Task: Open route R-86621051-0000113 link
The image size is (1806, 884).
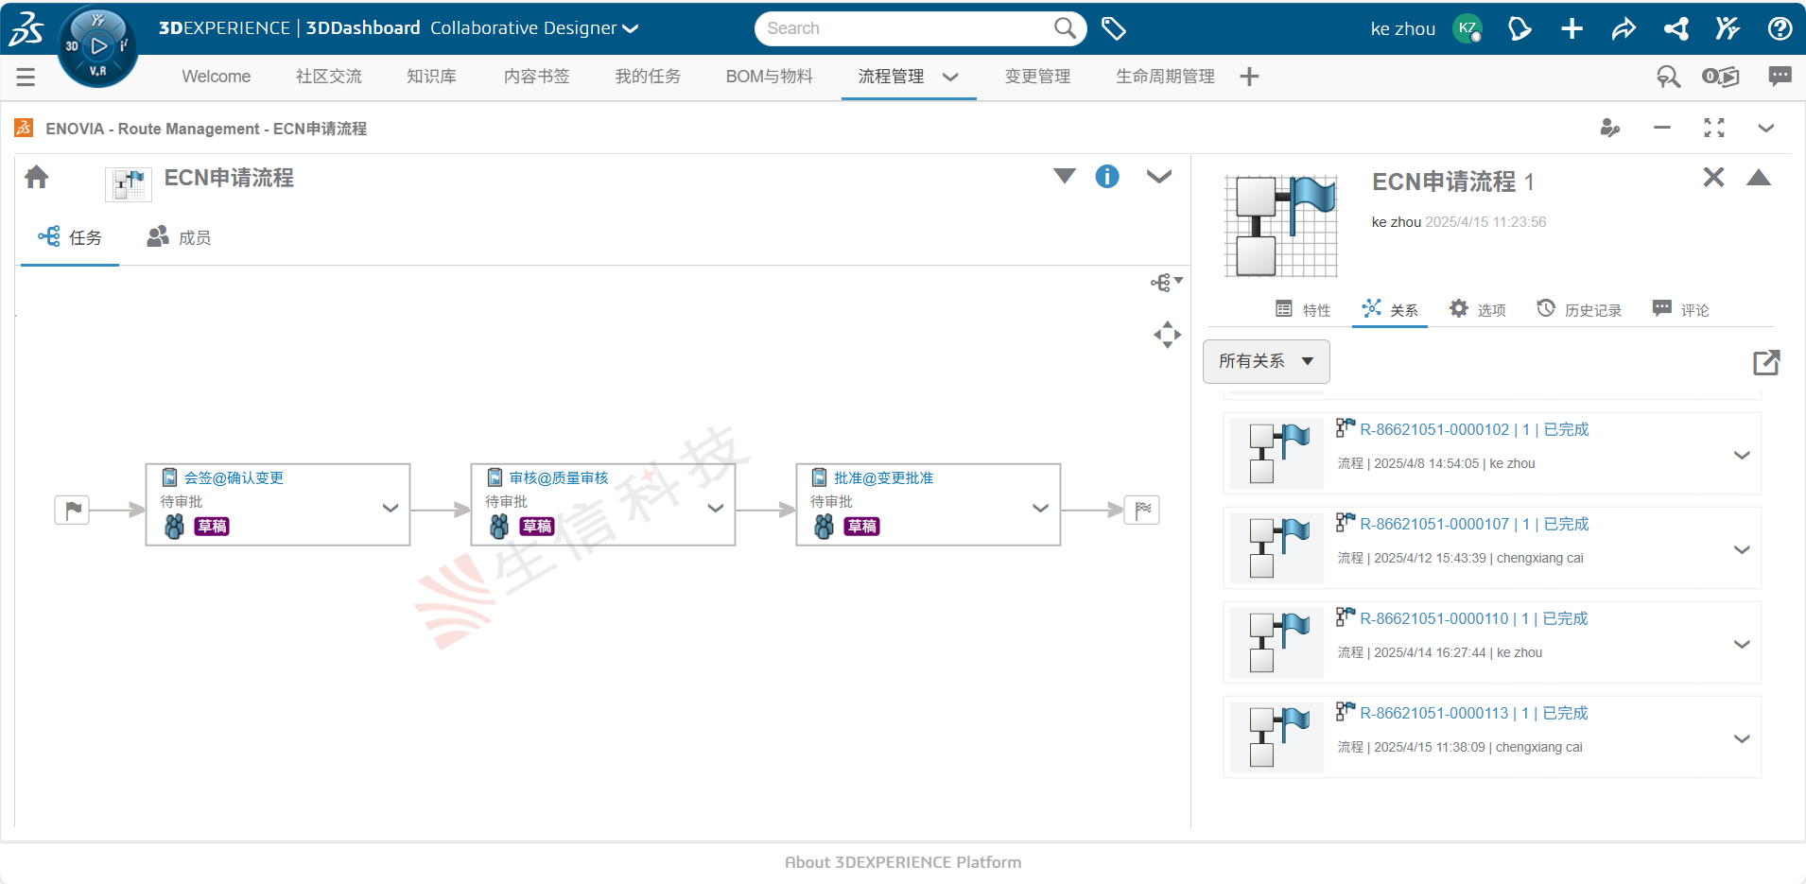Action: [1474, 713]
